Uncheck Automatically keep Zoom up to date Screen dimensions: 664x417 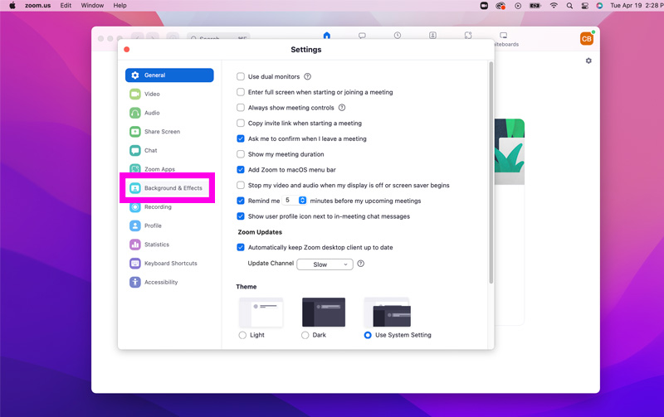tap(241, 247)
